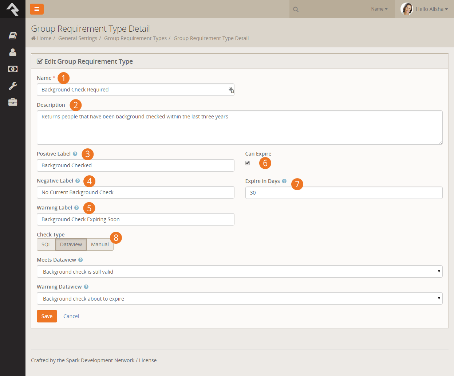Viewport: 454px width, 376px height.
Task: Open the money bill icon in sidebar
Action: pos(13,69)
